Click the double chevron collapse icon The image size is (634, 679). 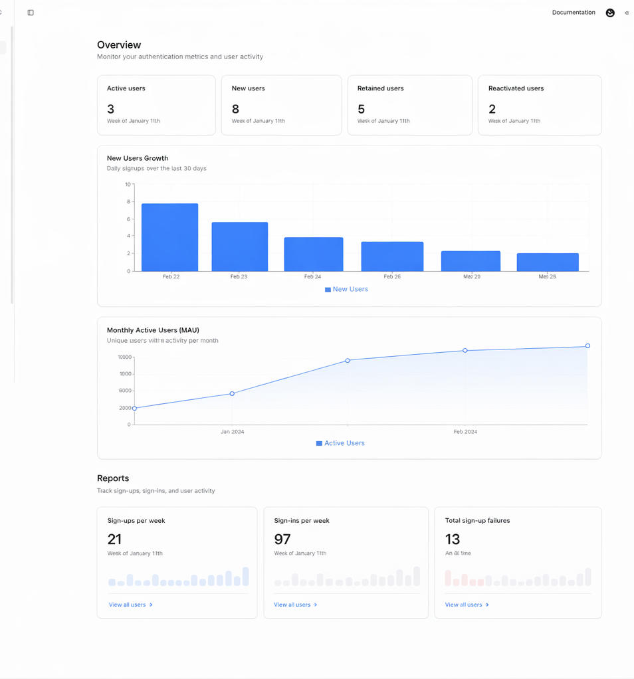[626, 13]
